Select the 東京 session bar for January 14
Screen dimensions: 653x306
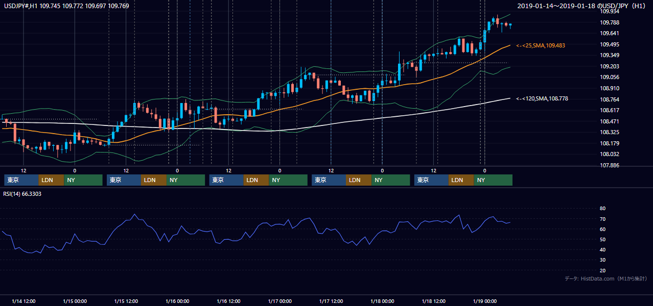(21, 180)
